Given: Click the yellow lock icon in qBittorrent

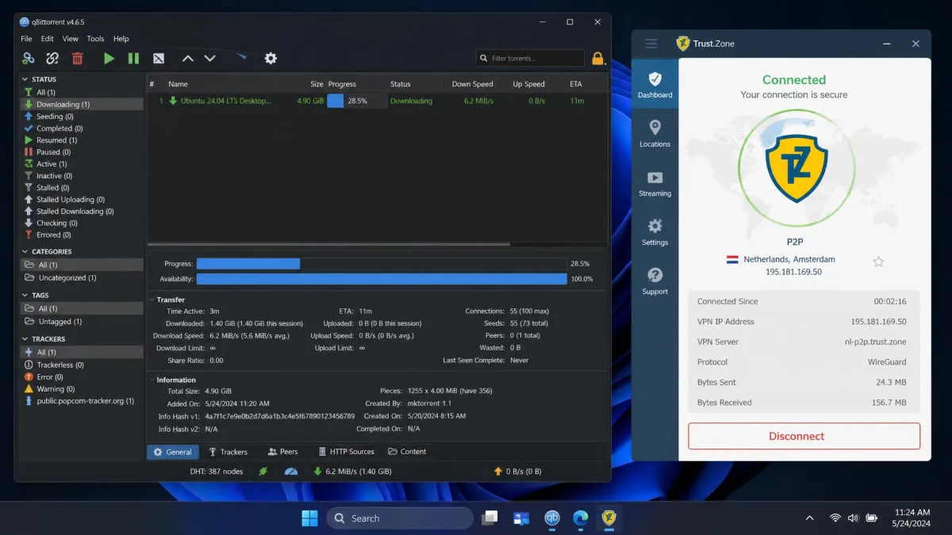Looking at the screenshot, I should 598,58.
